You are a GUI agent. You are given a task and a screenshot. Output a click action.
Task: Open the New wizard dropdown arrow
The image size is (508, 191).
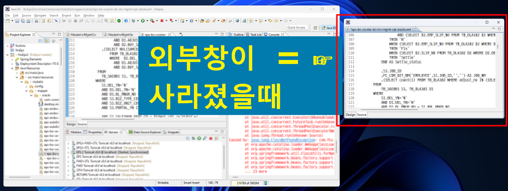click(x=12, y=21)
